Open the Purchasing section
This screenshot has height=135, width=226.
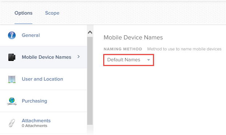43,101
